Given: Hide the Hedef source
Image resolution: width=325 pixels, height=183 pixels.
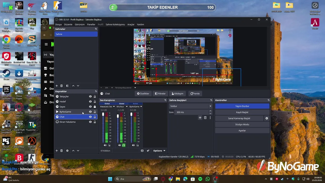Looking at the screenshot, I should pyautogui.click(x=90, y=102).
